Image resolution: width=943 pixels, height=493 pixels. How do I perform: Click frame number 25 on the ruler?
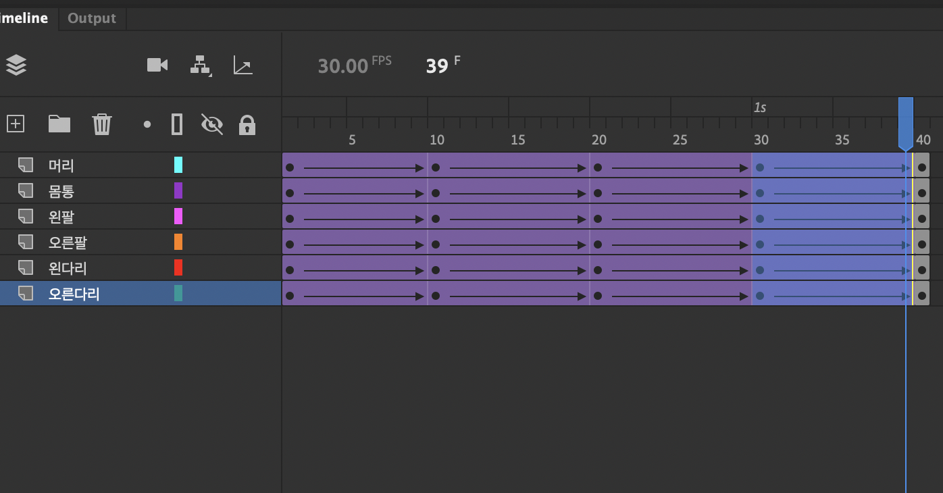click(680, 140)
